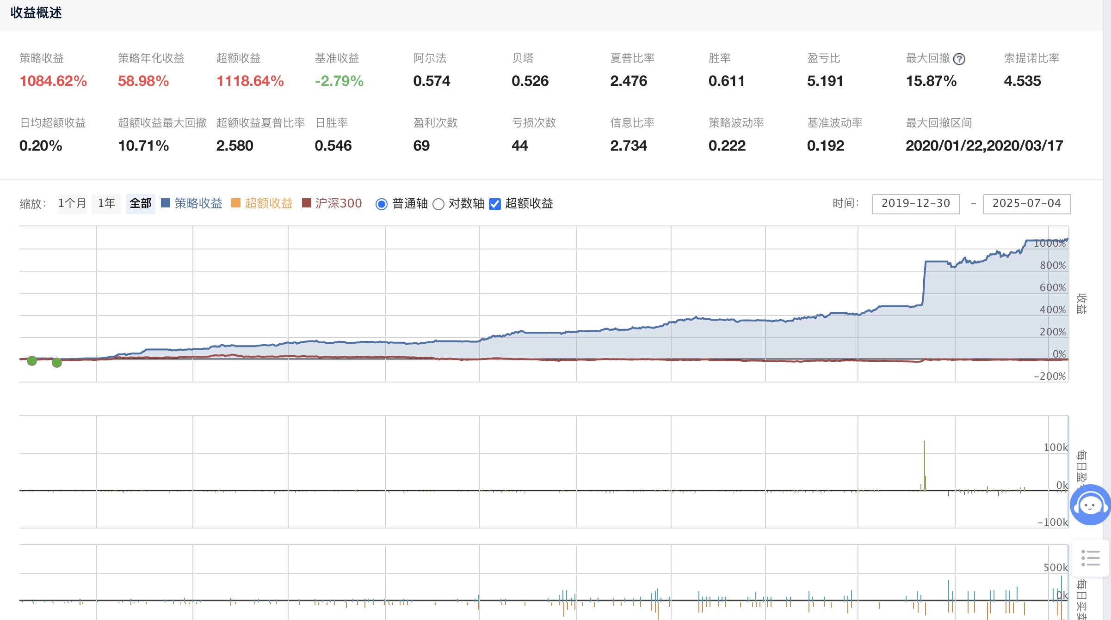Click the 盈利次数 value 69

point(421,146)
